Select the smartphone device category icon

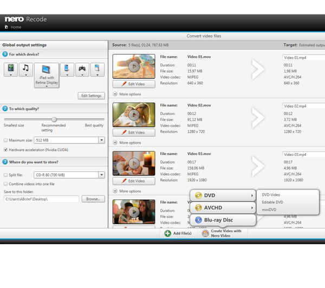(x=67, y=68)
